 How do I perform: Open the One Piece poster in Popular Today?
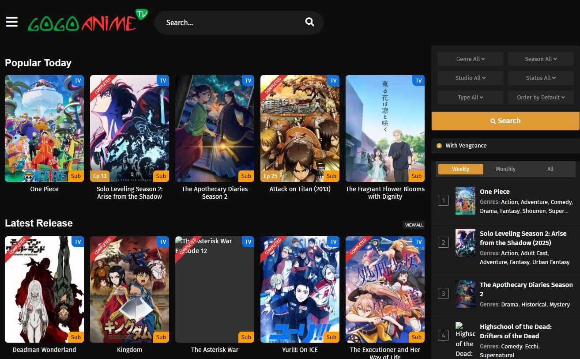coord(44,128)
